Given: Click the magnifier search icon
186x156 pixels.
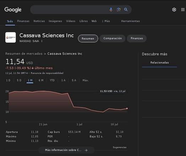Looking at the screenshot, I should pos(126,10).
